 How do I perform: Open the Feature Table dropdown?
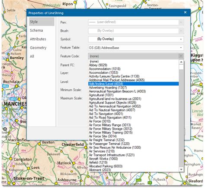tap(136, 48)
